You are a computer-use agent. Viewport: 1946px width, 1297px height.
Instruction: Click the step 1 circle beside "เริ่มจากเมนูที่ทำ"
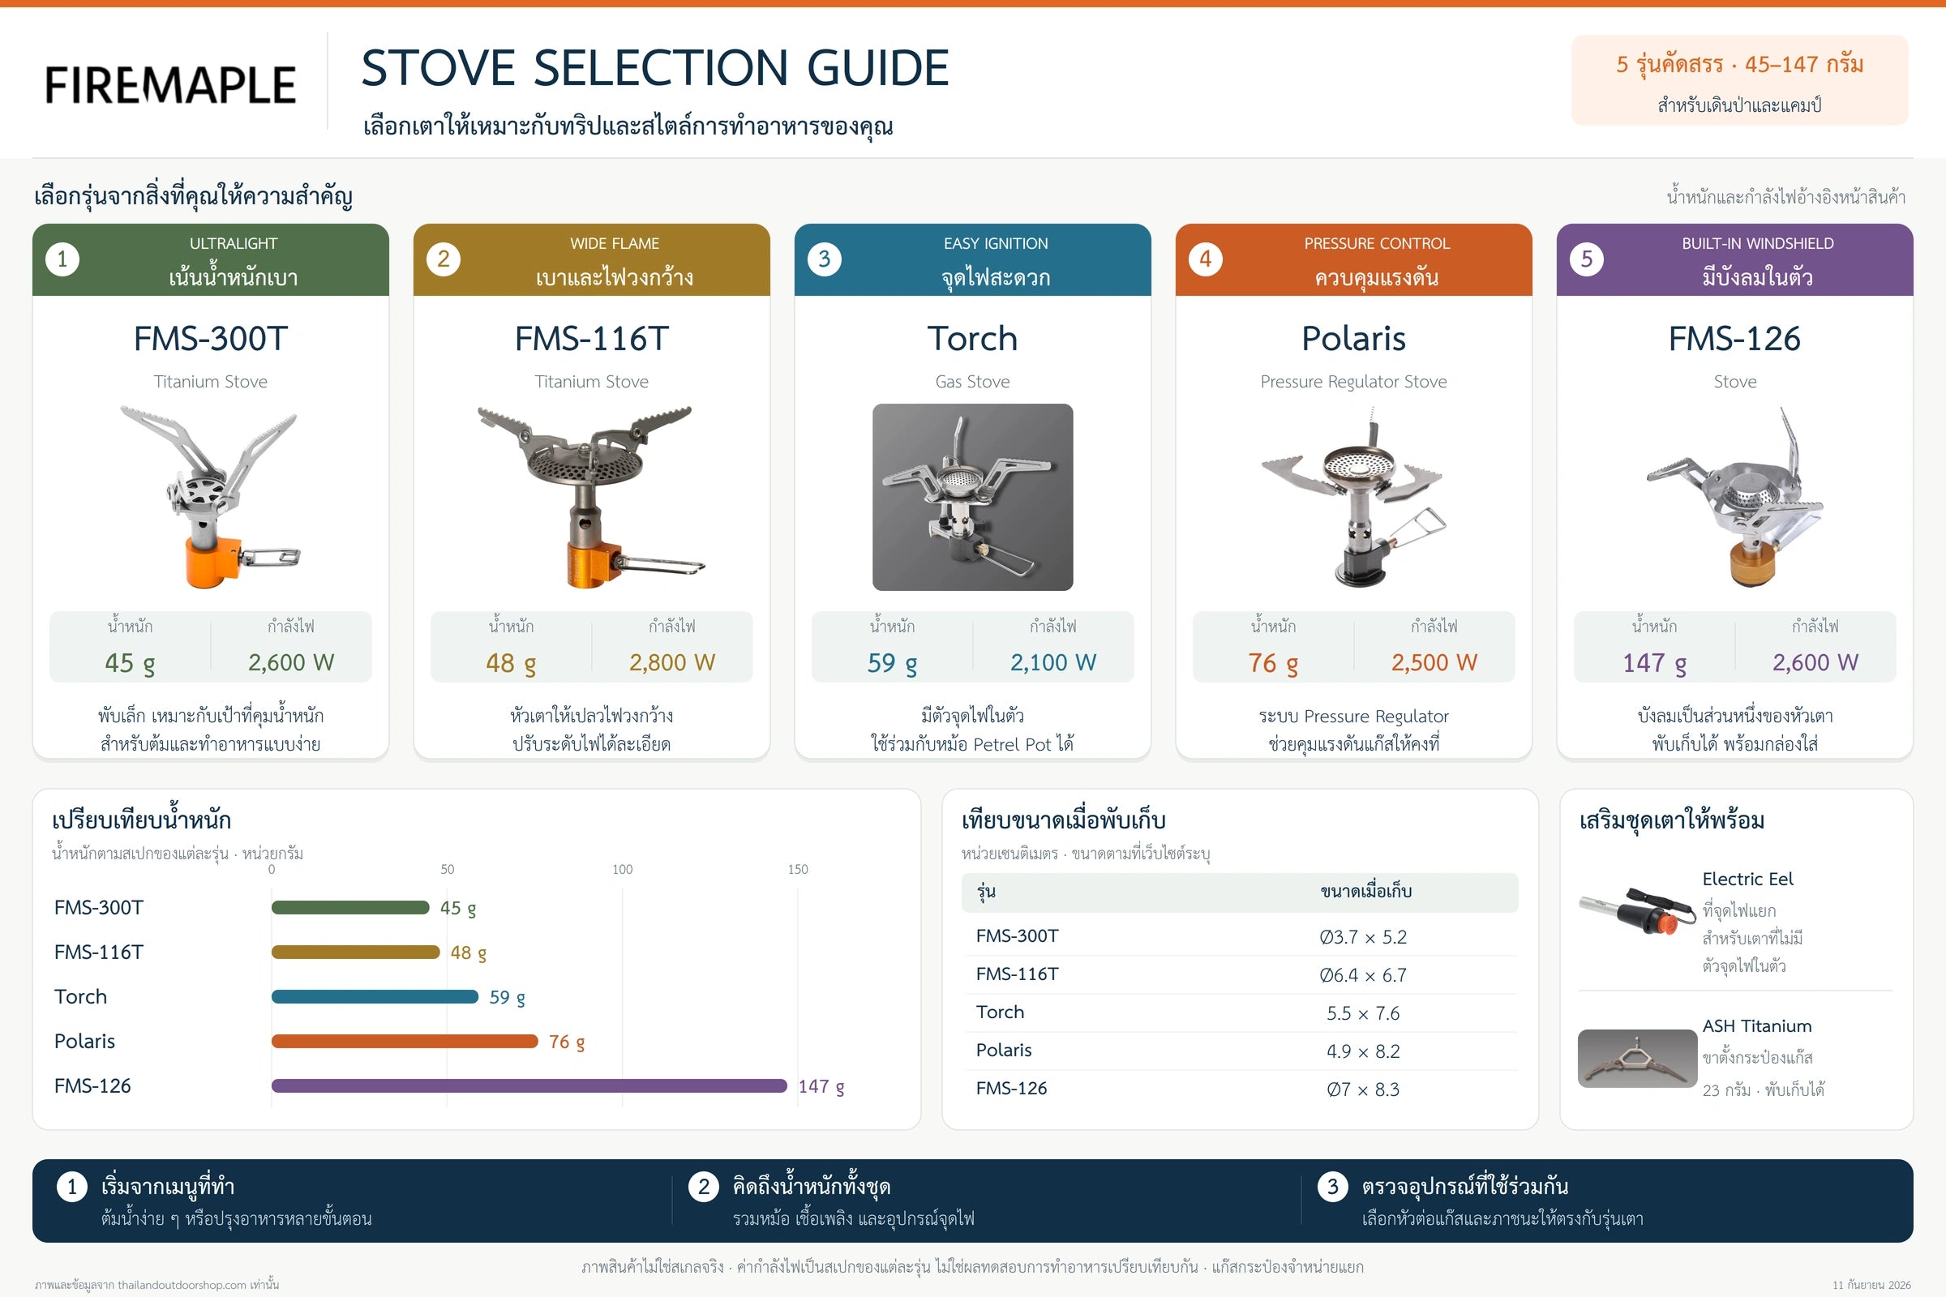click(72, 1187)
